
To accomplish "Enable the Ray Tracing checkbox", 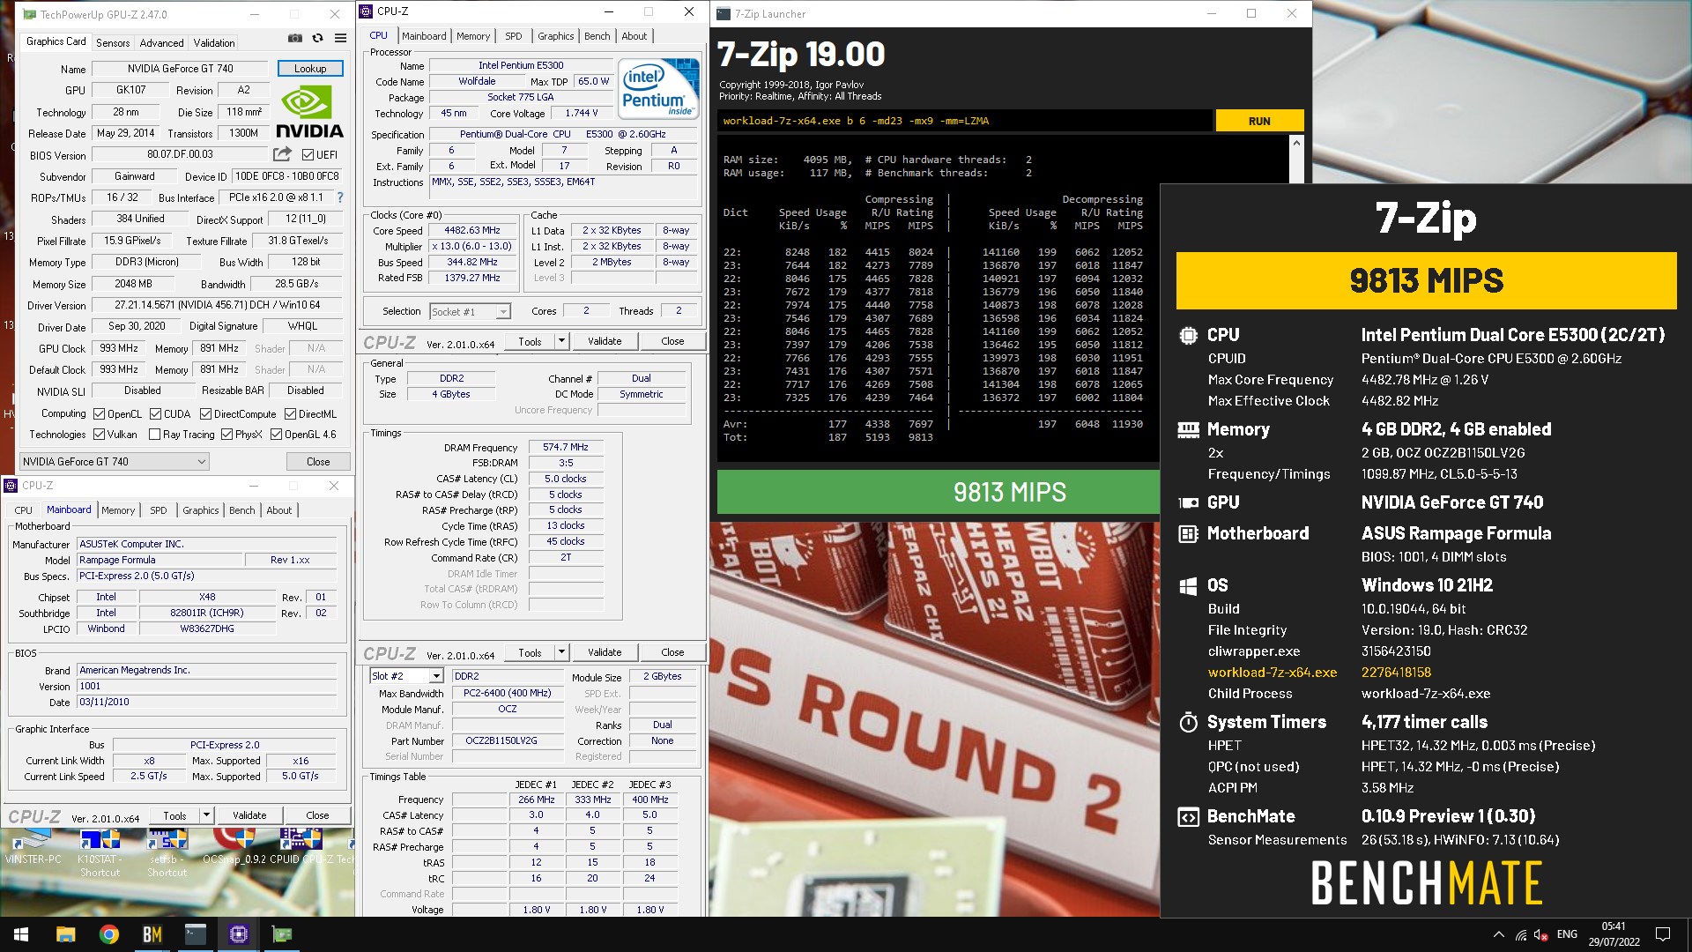I will tap(155, 434).
